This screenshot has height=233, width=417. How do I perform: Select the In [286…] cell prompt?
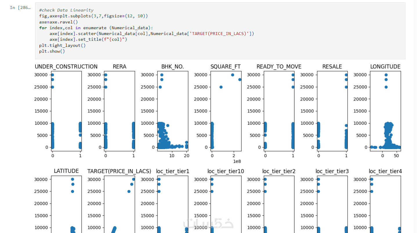click(20, 8)
